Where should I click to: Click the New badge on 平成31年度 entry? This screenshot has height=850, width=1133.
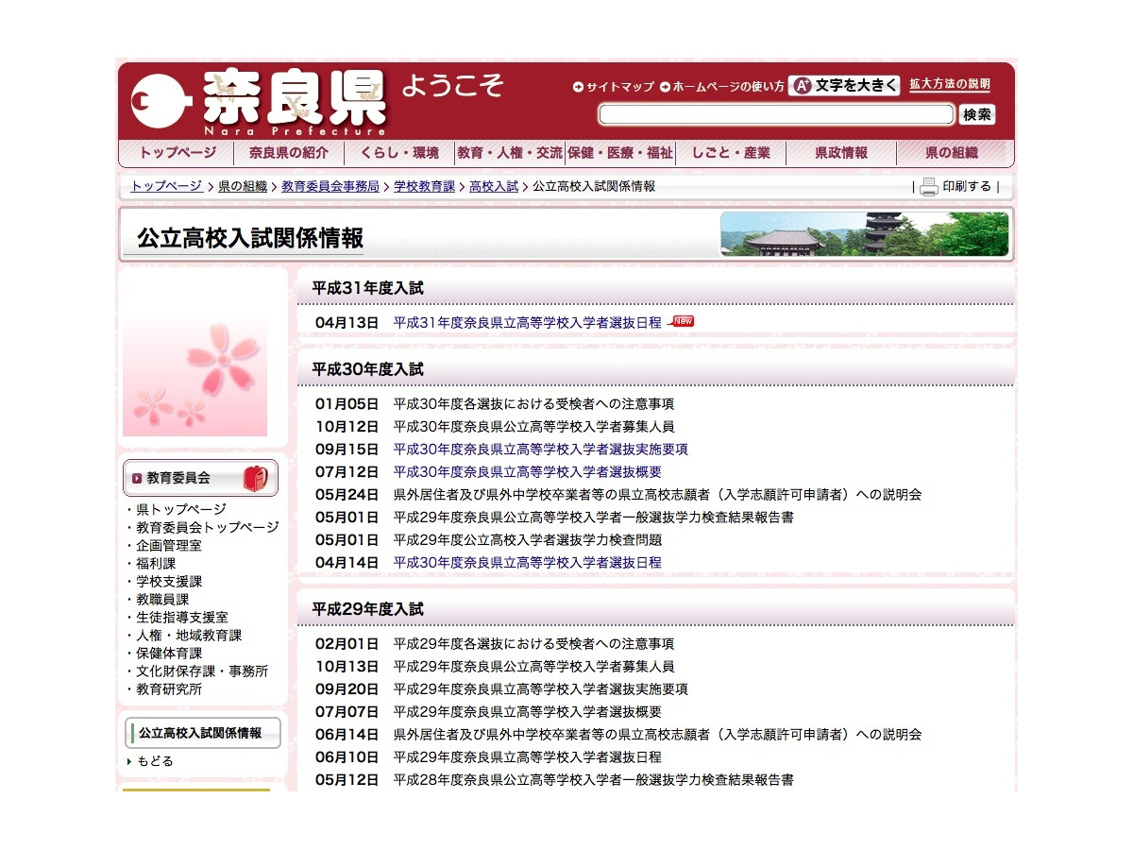pos(682,321)
